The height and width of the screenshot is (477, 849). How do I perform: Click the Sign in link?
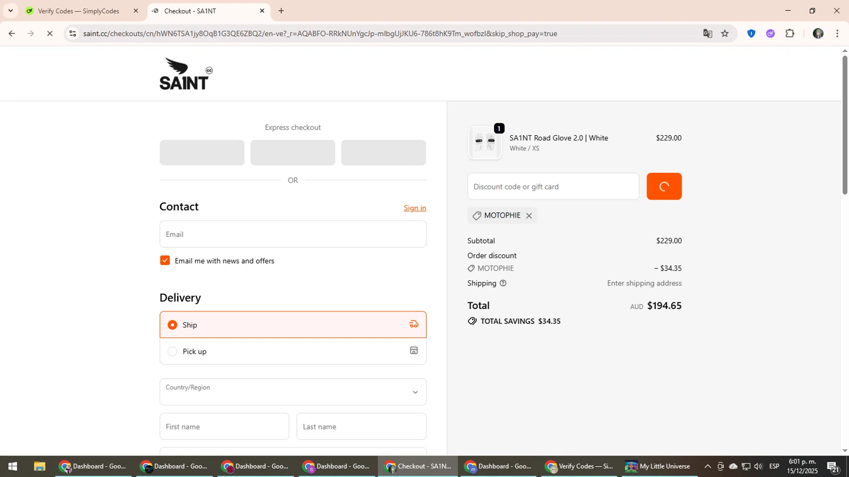click(x=415, y=208)
